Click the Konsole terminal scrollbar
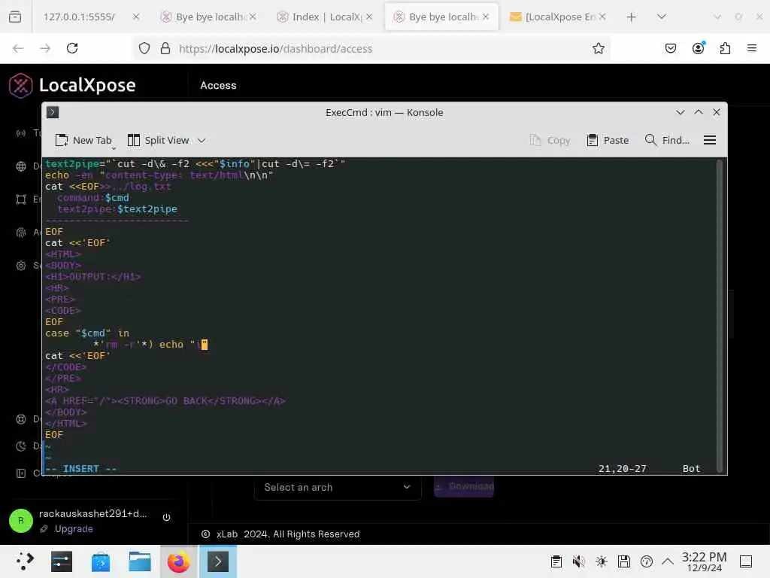Image resolution: width=770 pixels, height=578 pixels. [x=720, y=315]
